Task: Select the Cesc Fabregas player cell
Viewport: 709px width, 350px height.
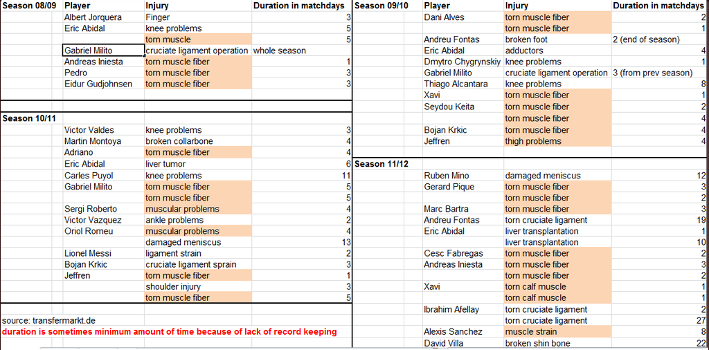Action: click(463, 253)
